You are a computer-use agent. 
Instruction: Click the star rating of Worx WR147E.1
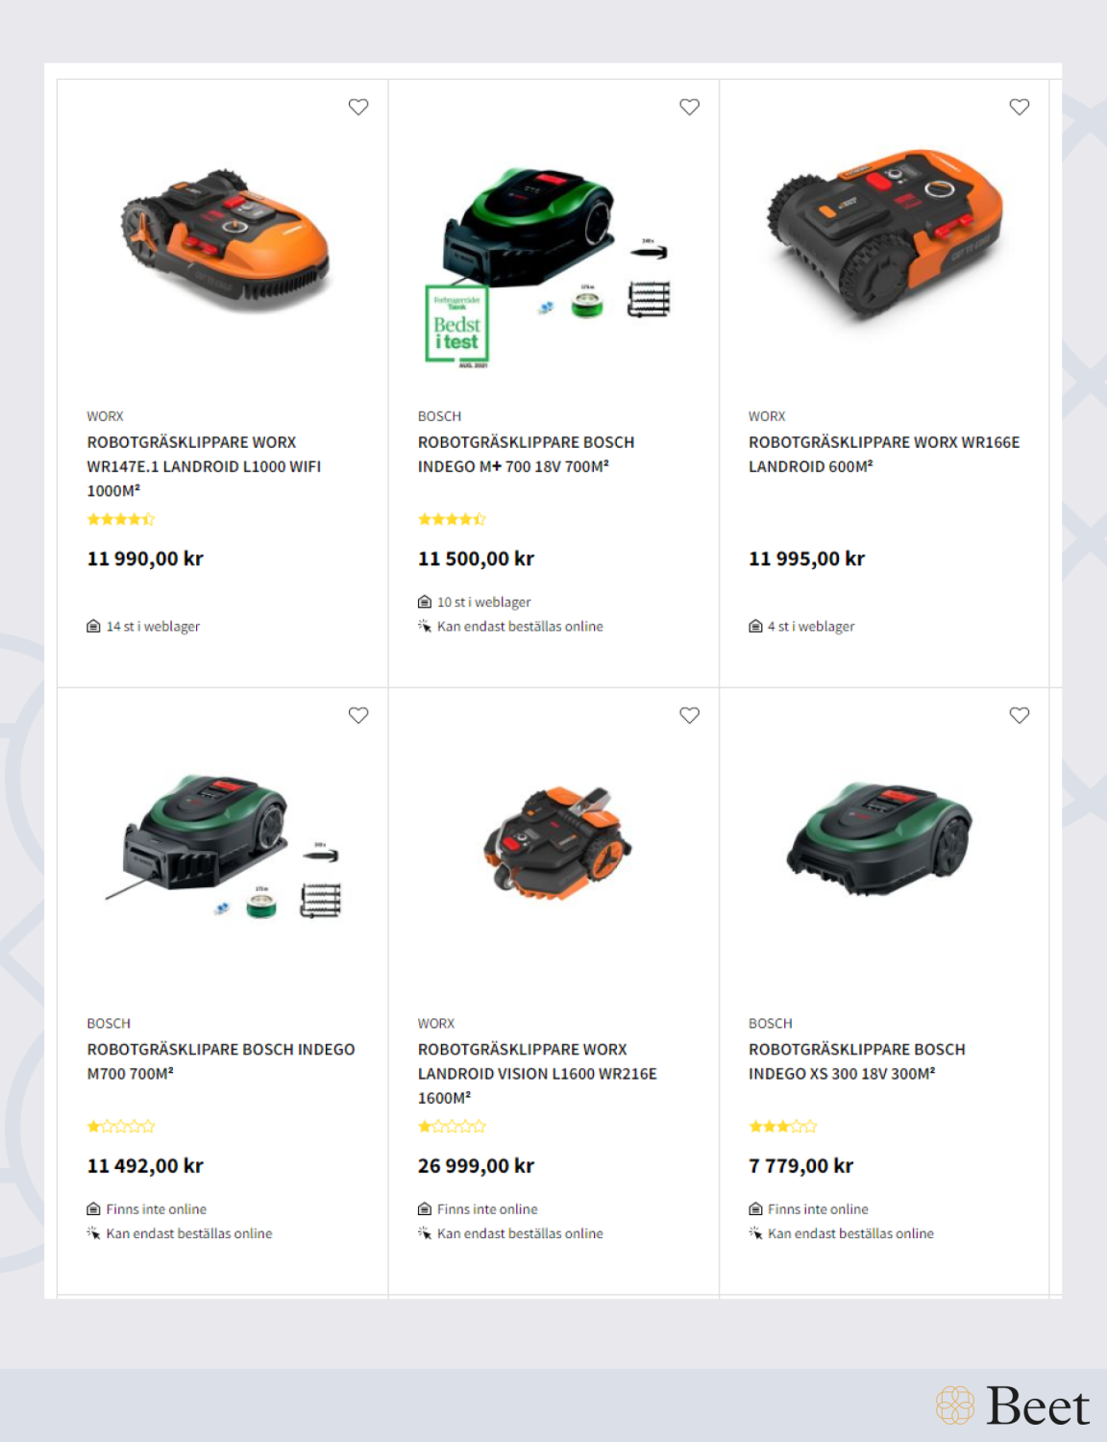click(121, 519)
